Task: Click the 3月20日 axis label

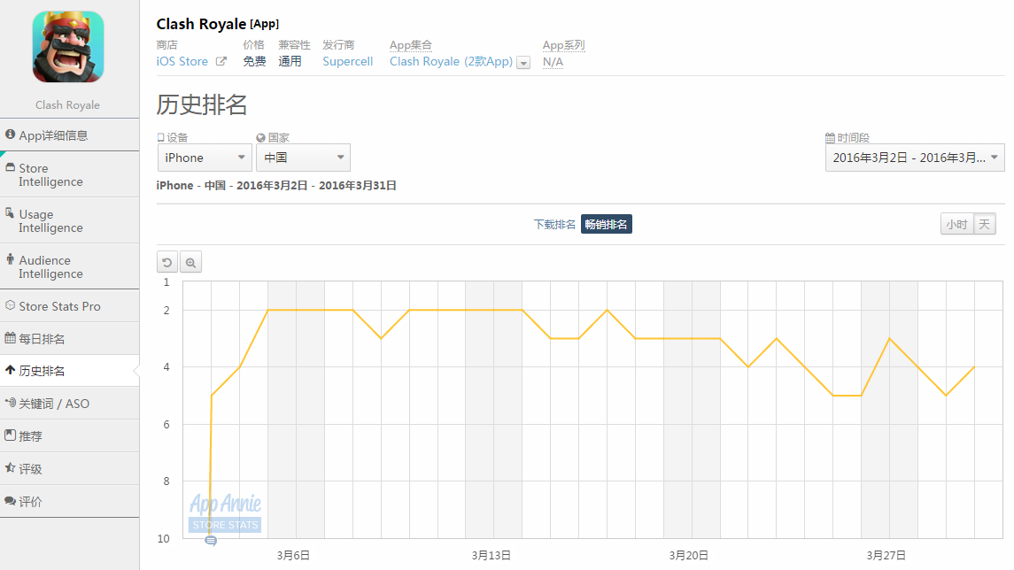Action: (688, 555)
